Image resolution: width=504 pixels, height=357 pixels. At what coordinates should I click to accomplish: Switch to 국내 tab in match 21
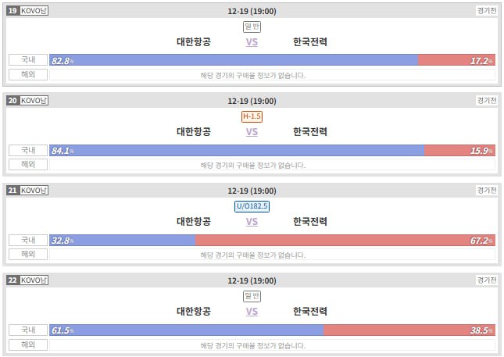coord(28,240)
